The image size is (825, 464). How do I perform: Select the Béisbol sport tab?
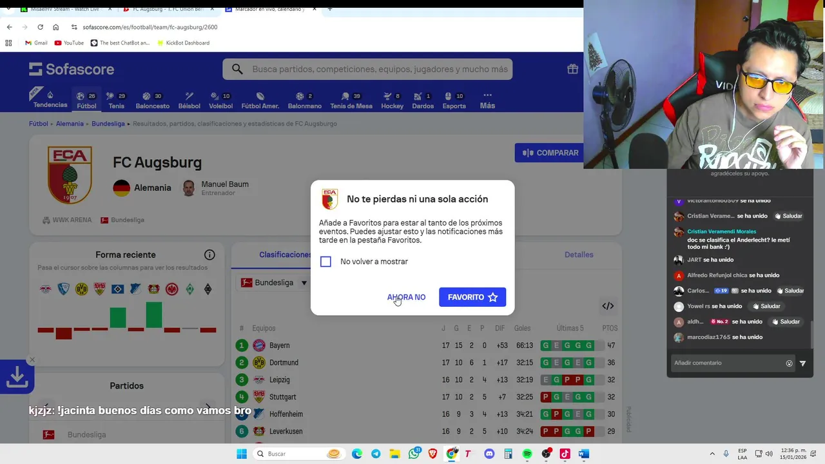[189, 101]
